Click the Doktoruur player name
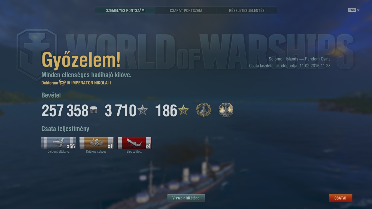This screenshot has width=372, height=209. [x=50, y=83]
